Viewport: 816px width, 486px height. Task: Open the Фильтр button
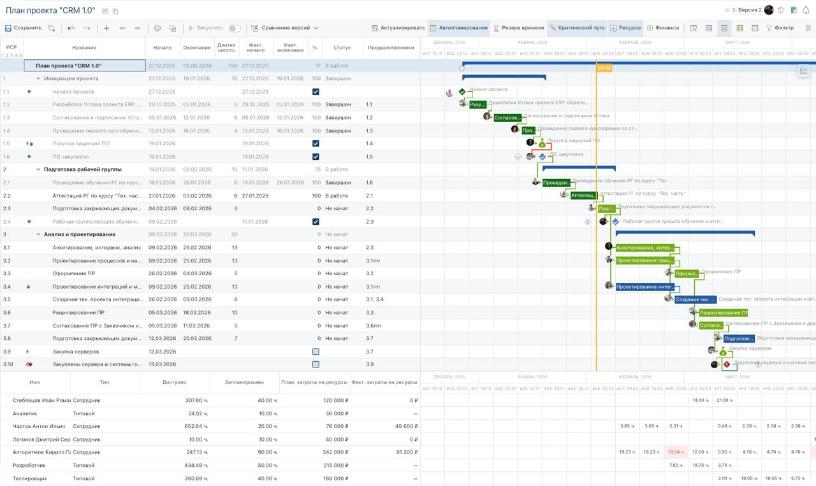[x=780, y=28]
